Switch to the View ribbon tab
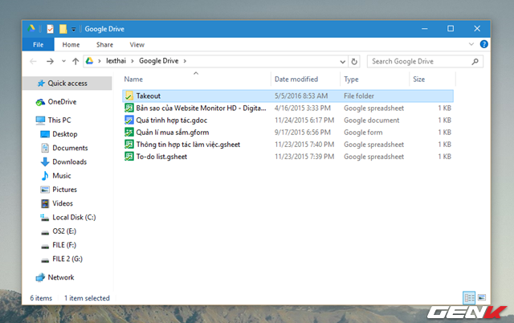The width and height of the screenshot is (514, 323). 137,45
